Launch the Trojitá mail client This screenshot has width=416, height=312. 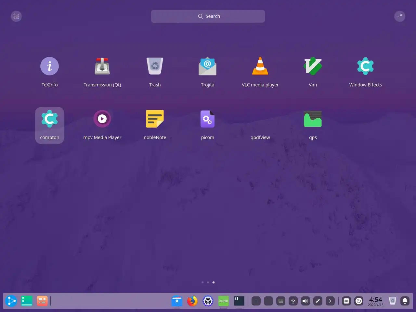tap(207, 66)
